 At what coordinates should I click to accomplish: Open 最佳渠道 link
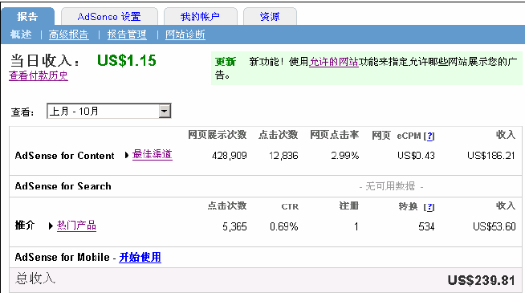pos(153,154)
